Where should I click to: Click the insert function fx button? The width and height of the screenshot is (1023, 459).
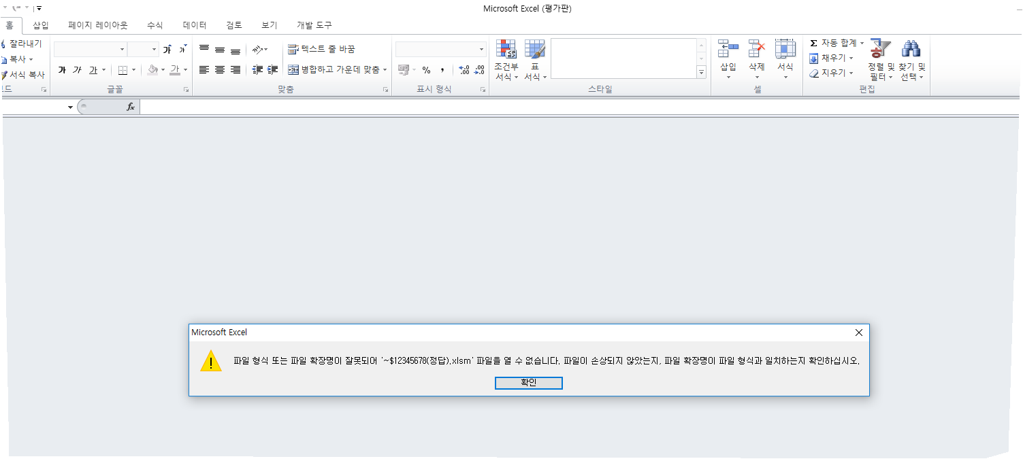point(131,107)
